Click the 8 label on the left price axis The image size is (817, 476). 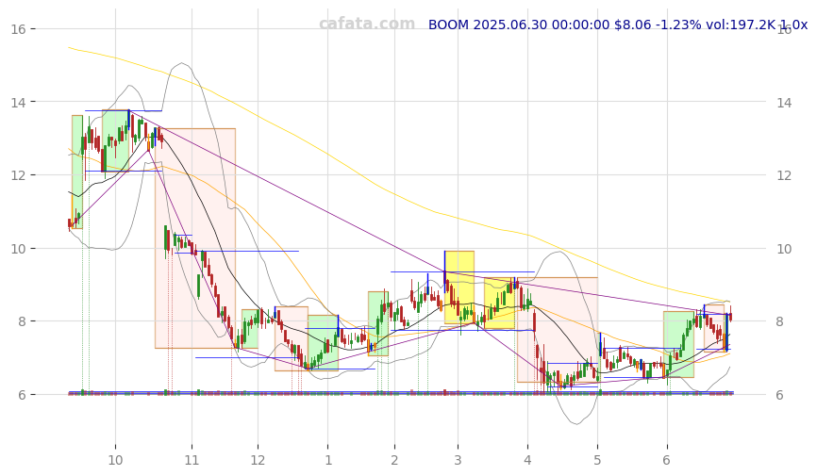point(22,321)
